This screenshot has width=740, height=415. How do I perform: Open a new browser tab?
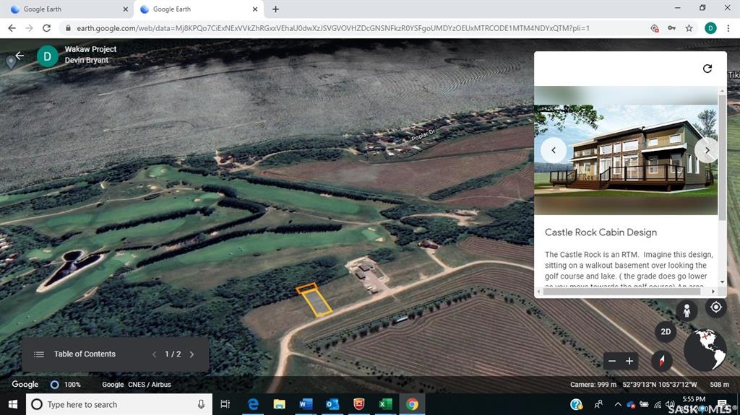275,9
